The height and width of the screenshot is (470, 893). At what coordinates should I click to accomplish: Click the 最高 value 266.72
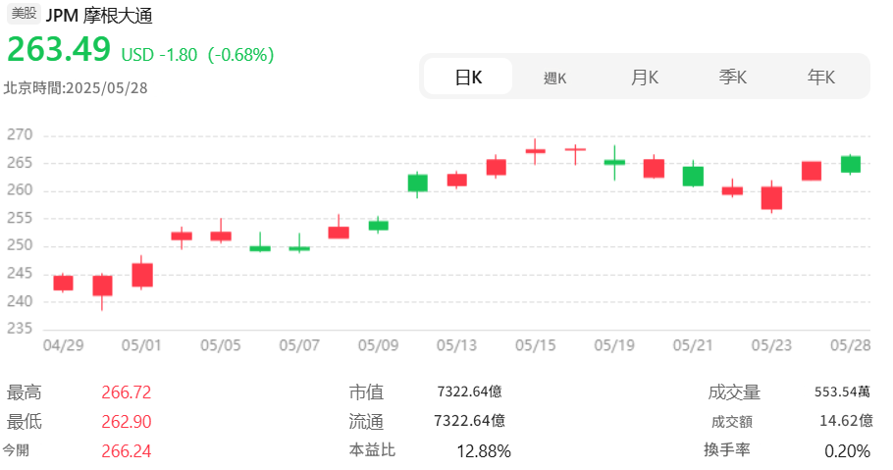click(127, 392)
